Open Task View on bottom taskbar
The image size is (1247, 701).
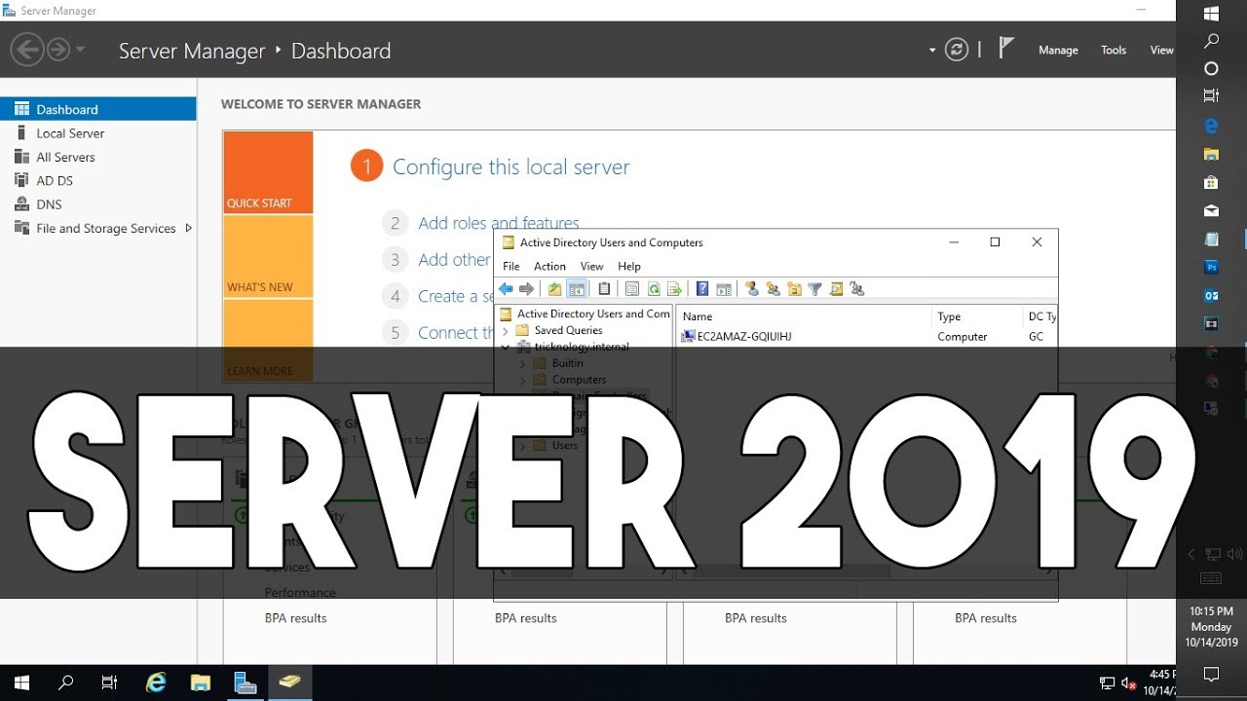[109, 683]
